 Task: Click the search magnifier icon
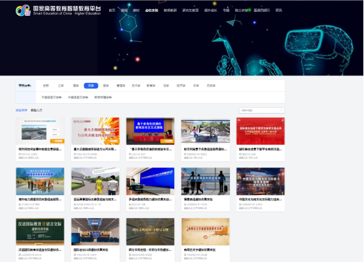point(281,110)
